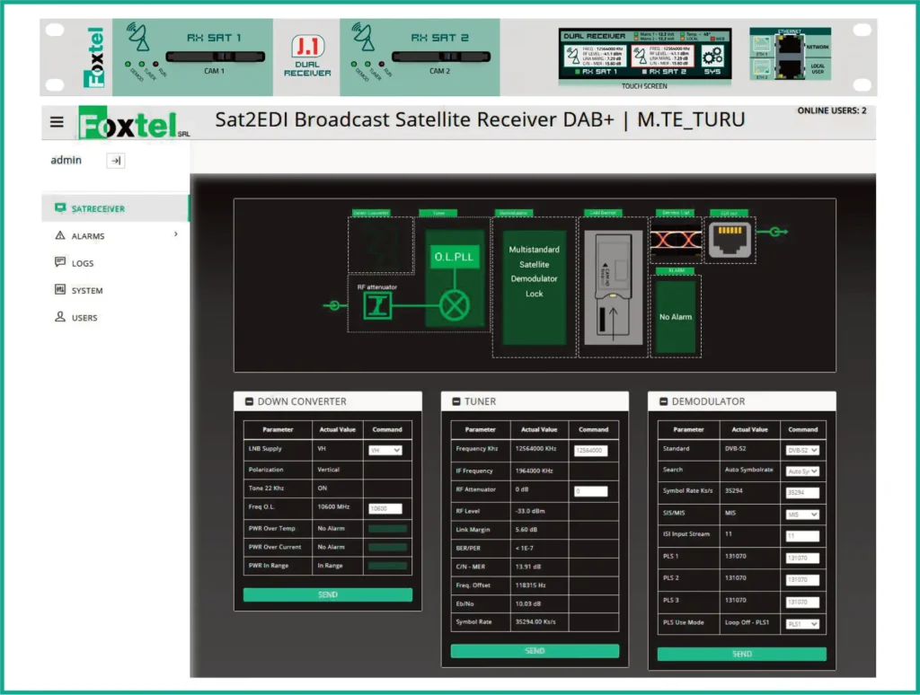This screenshot has width=920, height=695.
Task: Toggle PWR Over Temp alarm indicator
Action: pos(389,528)
